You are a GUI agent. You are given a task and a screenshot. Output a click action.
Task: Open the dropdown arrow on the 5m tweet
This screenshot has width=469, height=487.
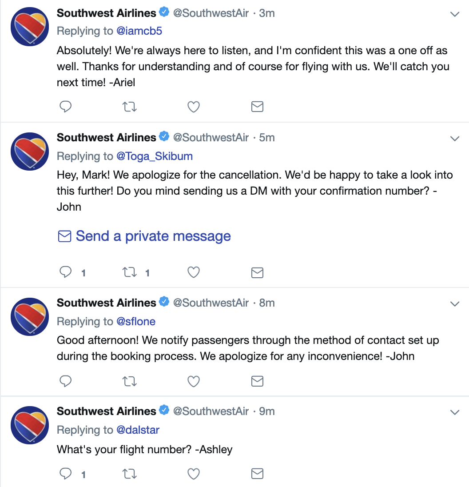tap(455, 139)
